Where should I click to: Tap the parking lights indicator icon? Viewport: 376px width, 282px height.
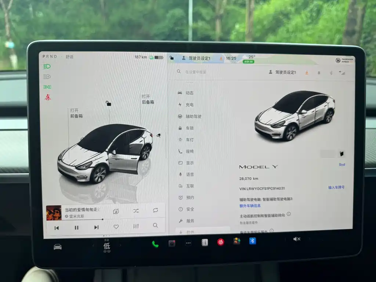pos(47,87)
